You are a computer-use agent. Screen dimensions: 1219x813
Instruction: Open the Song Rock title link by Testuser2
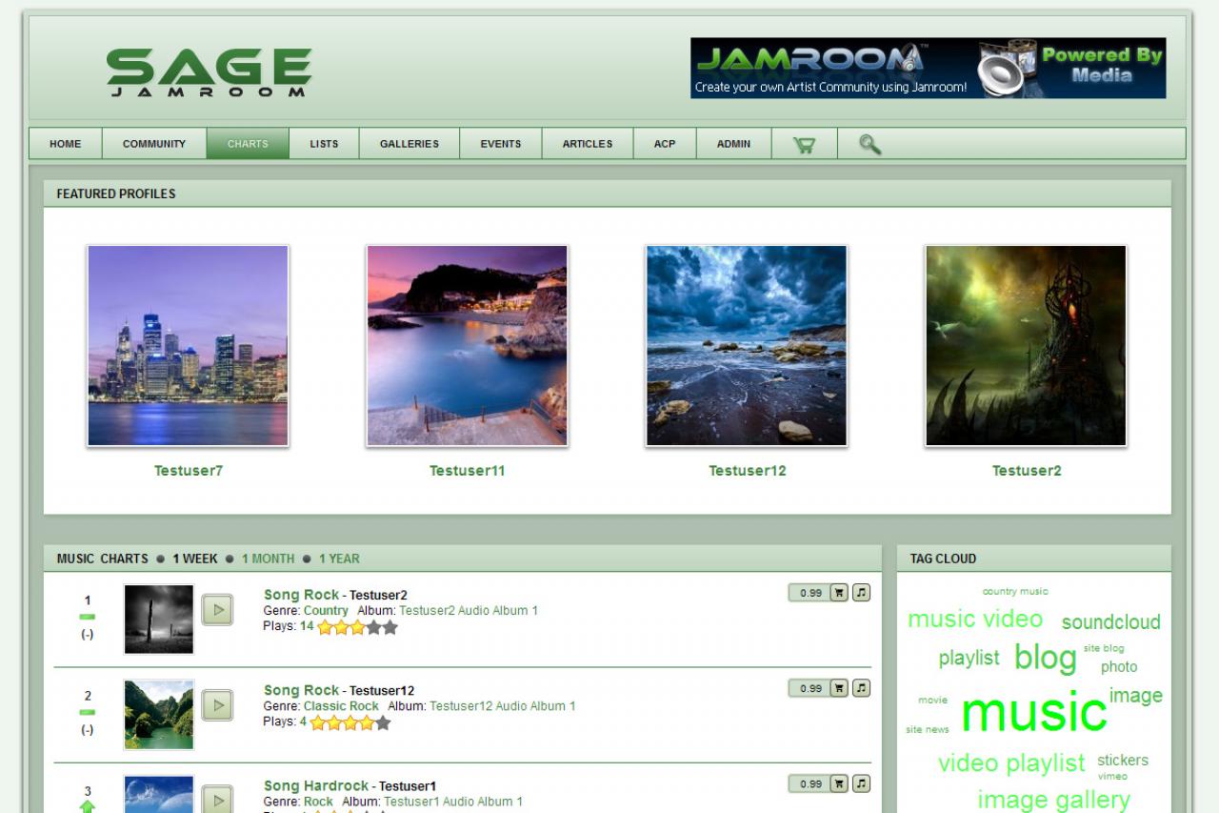point(301,595)
